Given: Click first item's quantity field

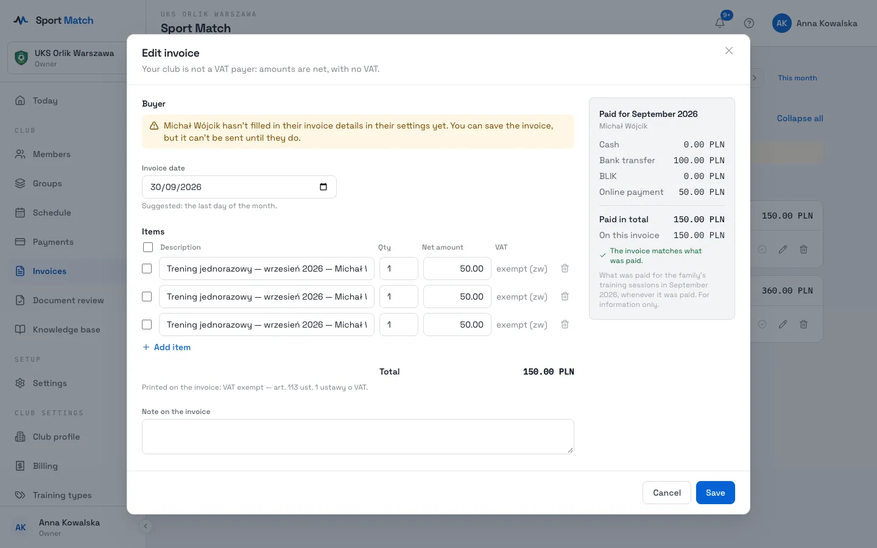Looking at the screenshot, I should (x=399, y=269).
